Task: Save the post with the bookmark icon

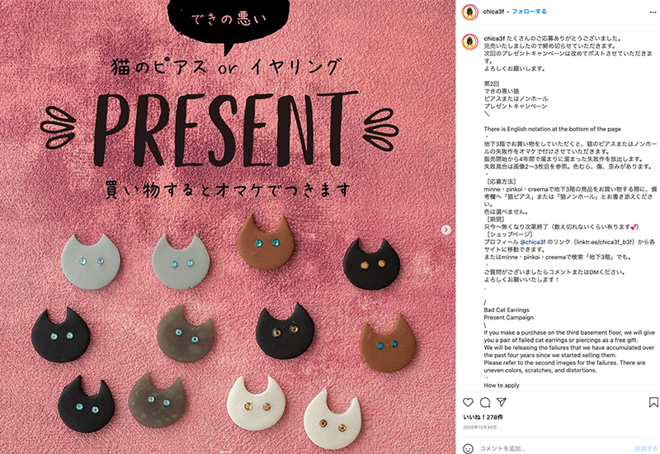Action: (x=653, y=402)
